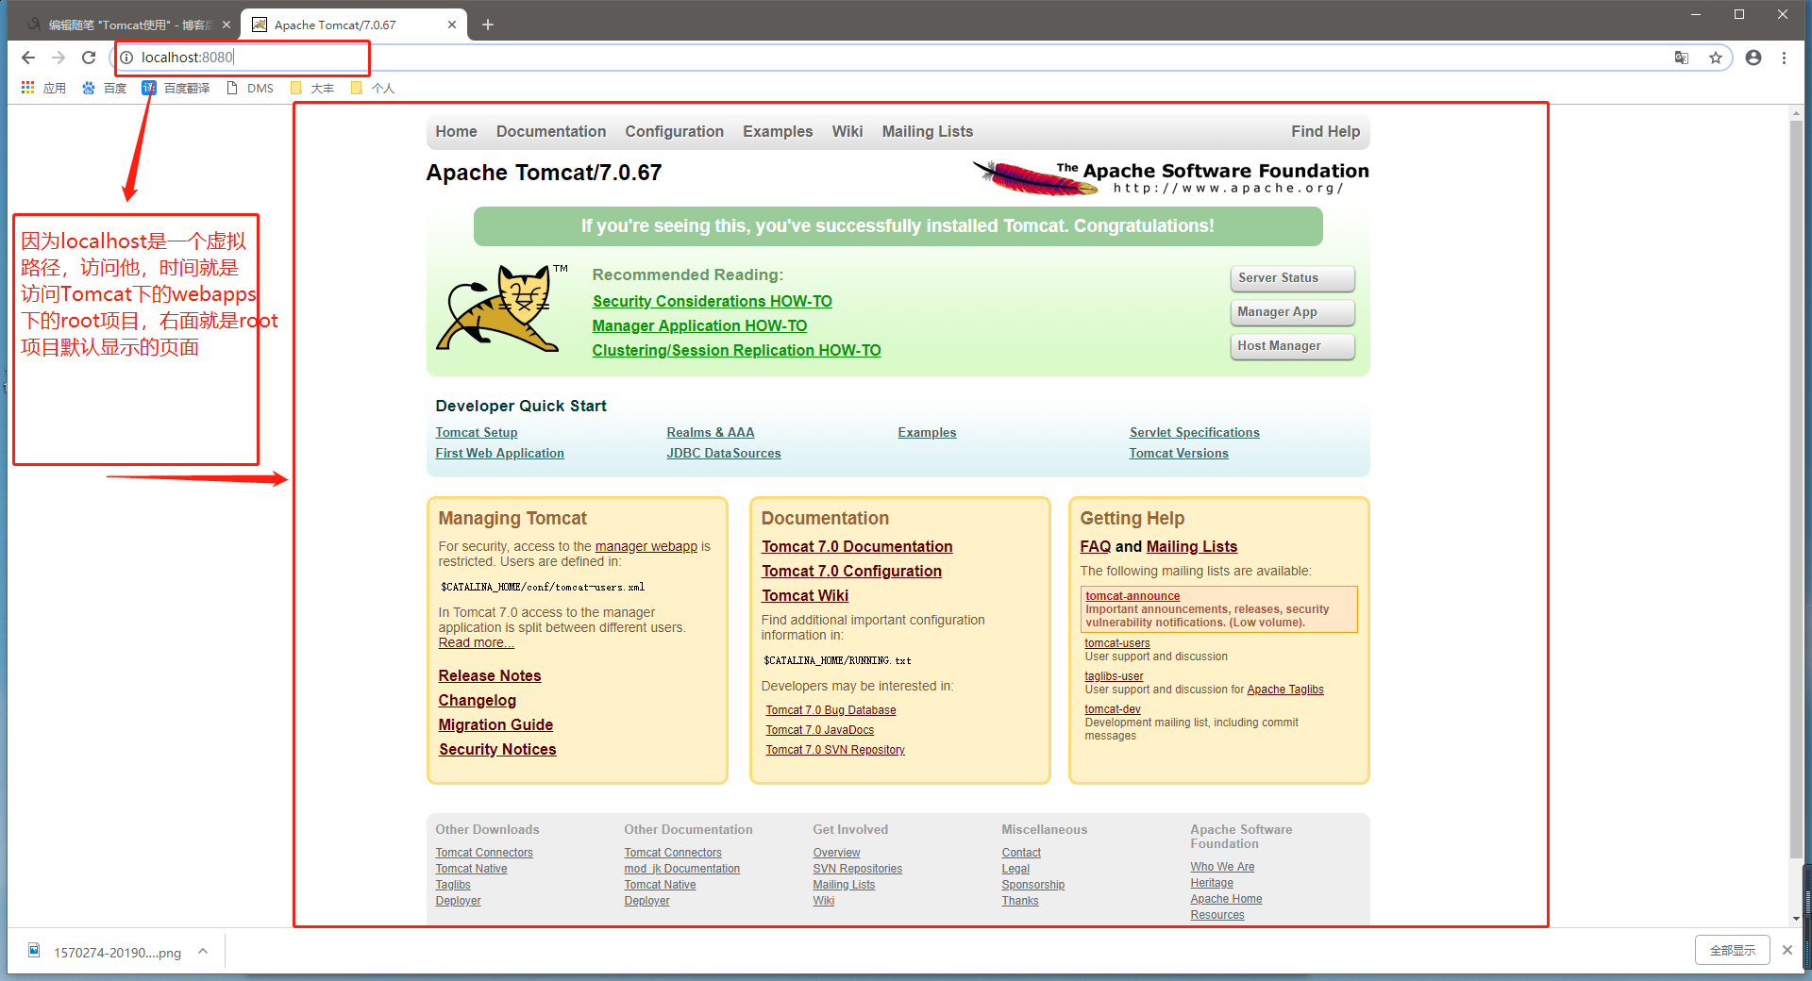Open Home in the Tomcat navigation bar
This screenshot has width=1812, height=981.
[457, 132]
